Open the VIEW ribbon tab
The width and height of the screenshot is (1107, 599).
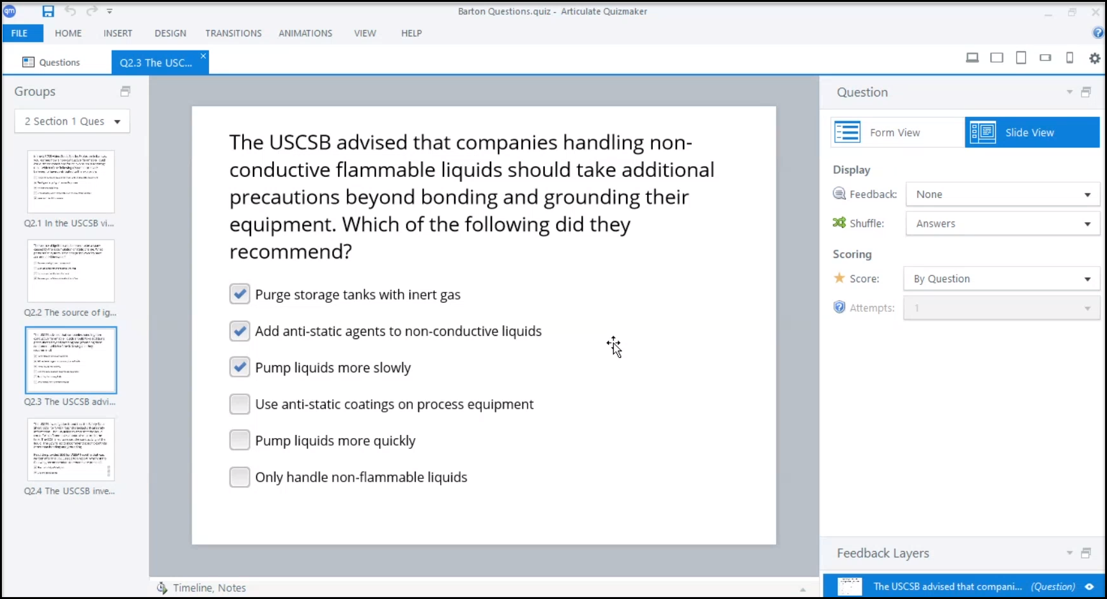[365, 33]
